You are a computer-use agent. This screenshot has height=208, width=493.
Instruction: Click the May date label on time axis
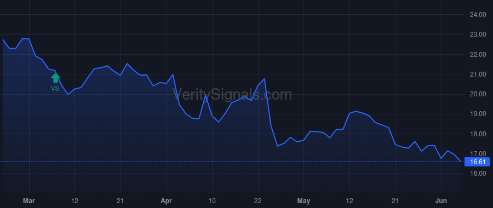303,201
